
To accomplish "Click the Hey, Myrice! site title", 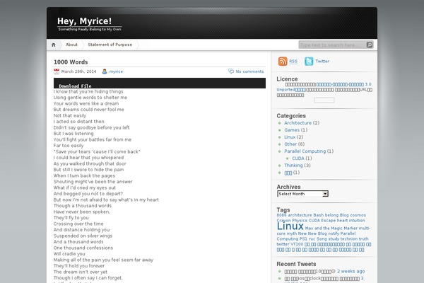I will 84,21.
